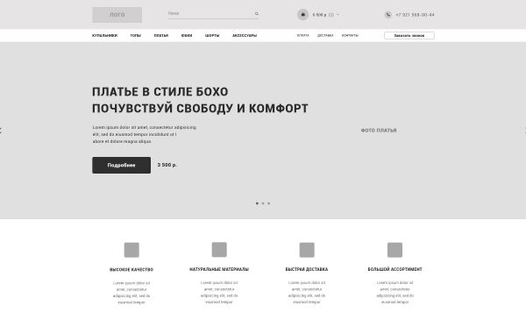This screenshot has width=526, height=327.
Task: Click the БЫСТРАЯ ДОСТАВКА heading
Action: (307, 269)
